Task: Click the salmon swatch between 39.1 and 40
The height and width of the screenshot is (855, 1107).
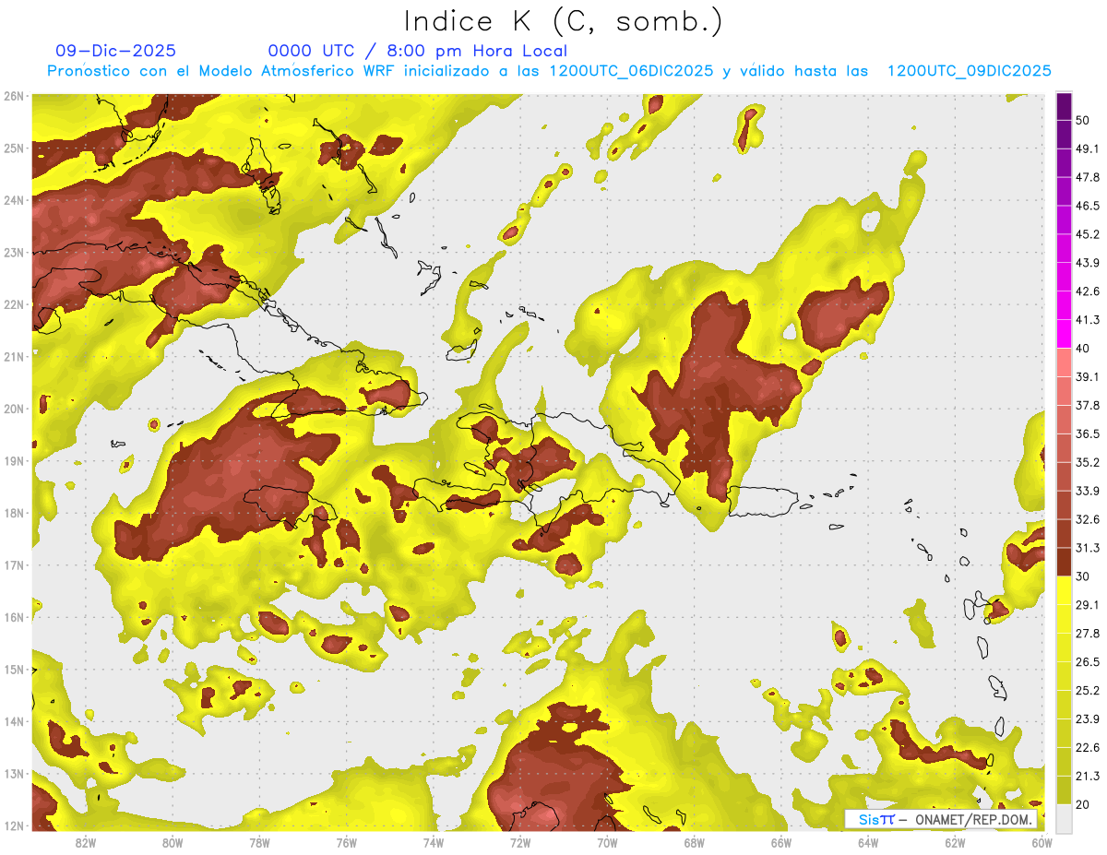Action: click(x=1064, y=362)
